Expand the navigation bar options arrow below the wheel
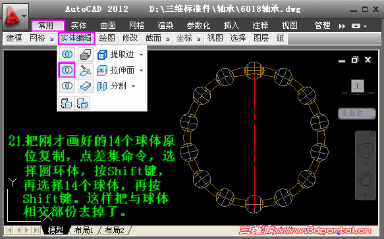The image size is (384, 239). coord(366,163)
